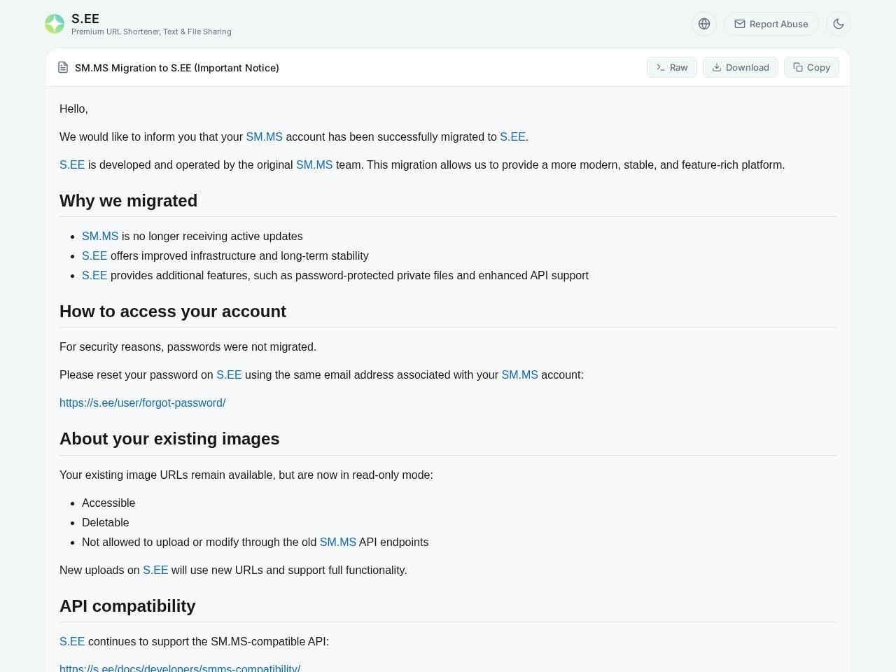Image resolution: width=896 pixels, height=672 pixels.
Task: Click the "How to access your account" heading
Action: click(x=173, y=311)
